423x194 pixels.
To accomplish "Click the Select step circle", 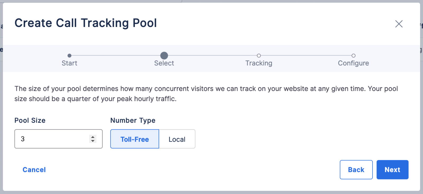I will click(164, 56).
